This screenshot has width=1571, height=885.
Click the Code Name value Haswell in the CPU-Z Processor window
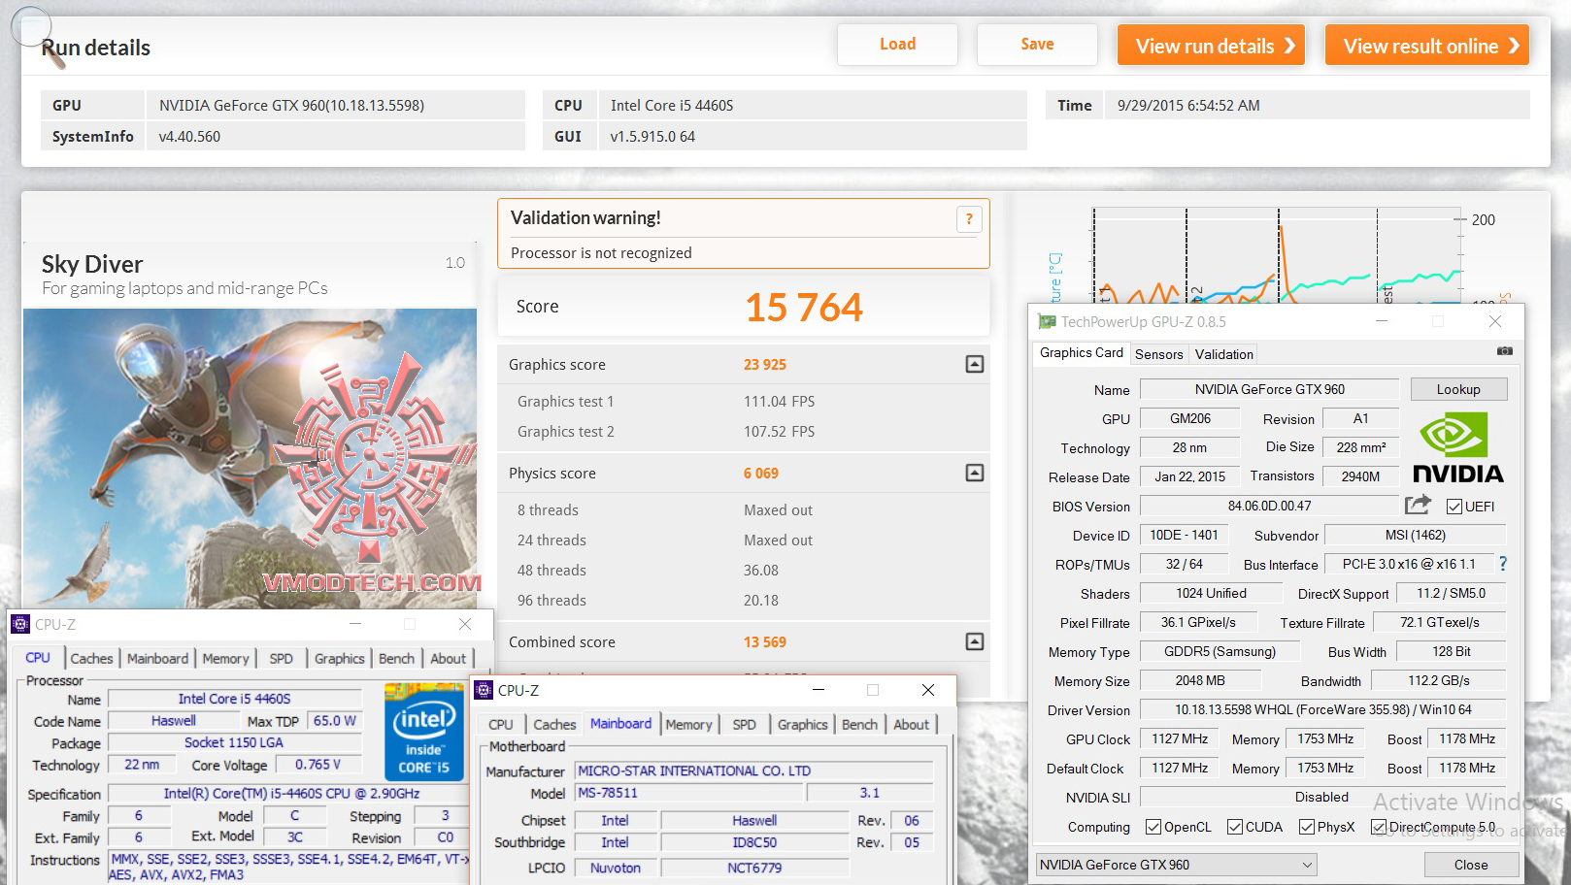click(x=173, y=721)
